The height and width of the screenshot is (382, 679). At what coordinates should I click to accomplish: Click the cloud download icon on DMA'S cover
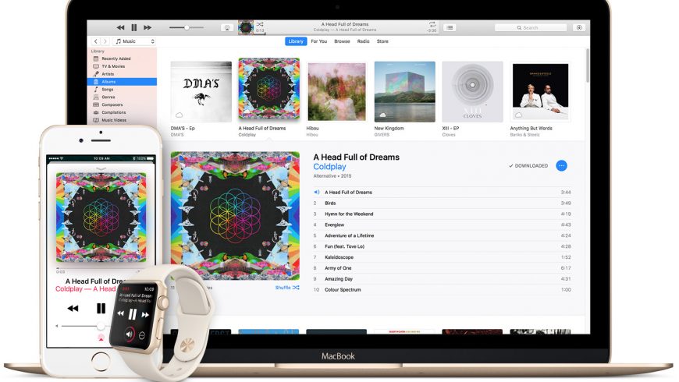pyautogui.click(x=179, y=115)
